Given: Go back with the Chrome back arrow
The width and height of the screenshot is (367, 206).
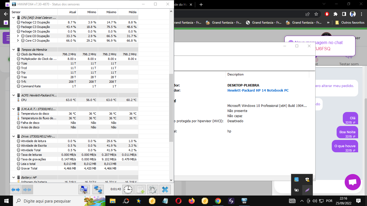Looking at the screenshot, I should tap(6, 14).
